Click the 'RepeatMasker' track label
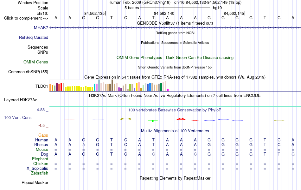The width and height of the screenshot is (301, 190). click(x=35, y=182)
